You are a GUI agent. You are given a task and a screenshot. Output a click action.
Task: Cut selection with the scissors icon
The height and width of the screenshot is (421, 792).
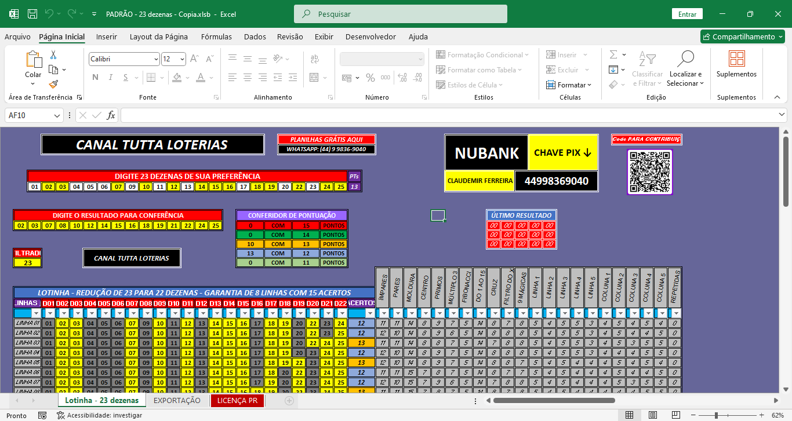53,55
